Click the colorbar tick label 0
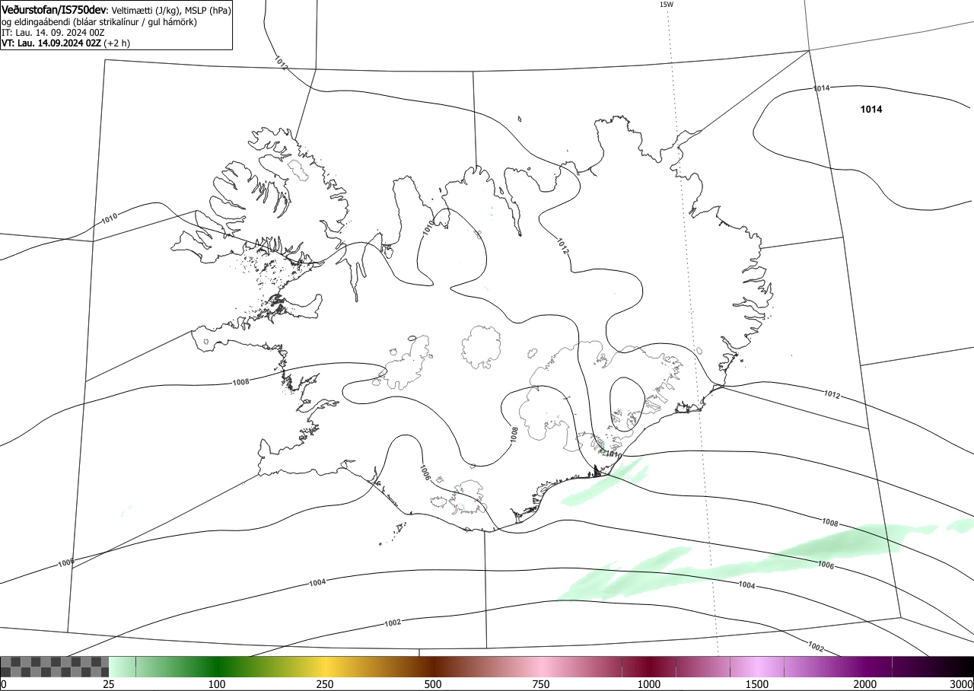The height and width of the screenshot is (691, 974). click(4, 684)
